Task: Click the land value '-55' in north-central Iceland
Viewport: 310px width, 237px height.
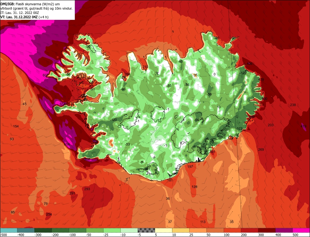Action: click(169, 86)
